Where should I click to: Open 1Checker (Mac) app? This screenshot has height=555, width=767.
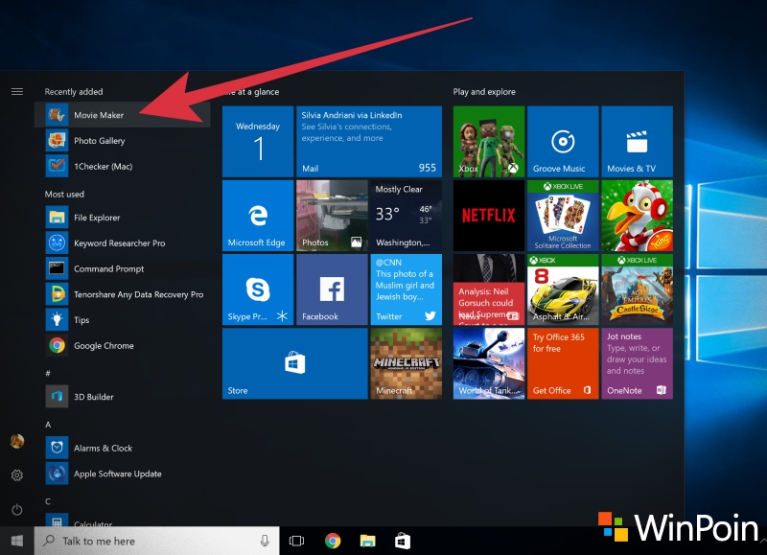tap(123, 166)
